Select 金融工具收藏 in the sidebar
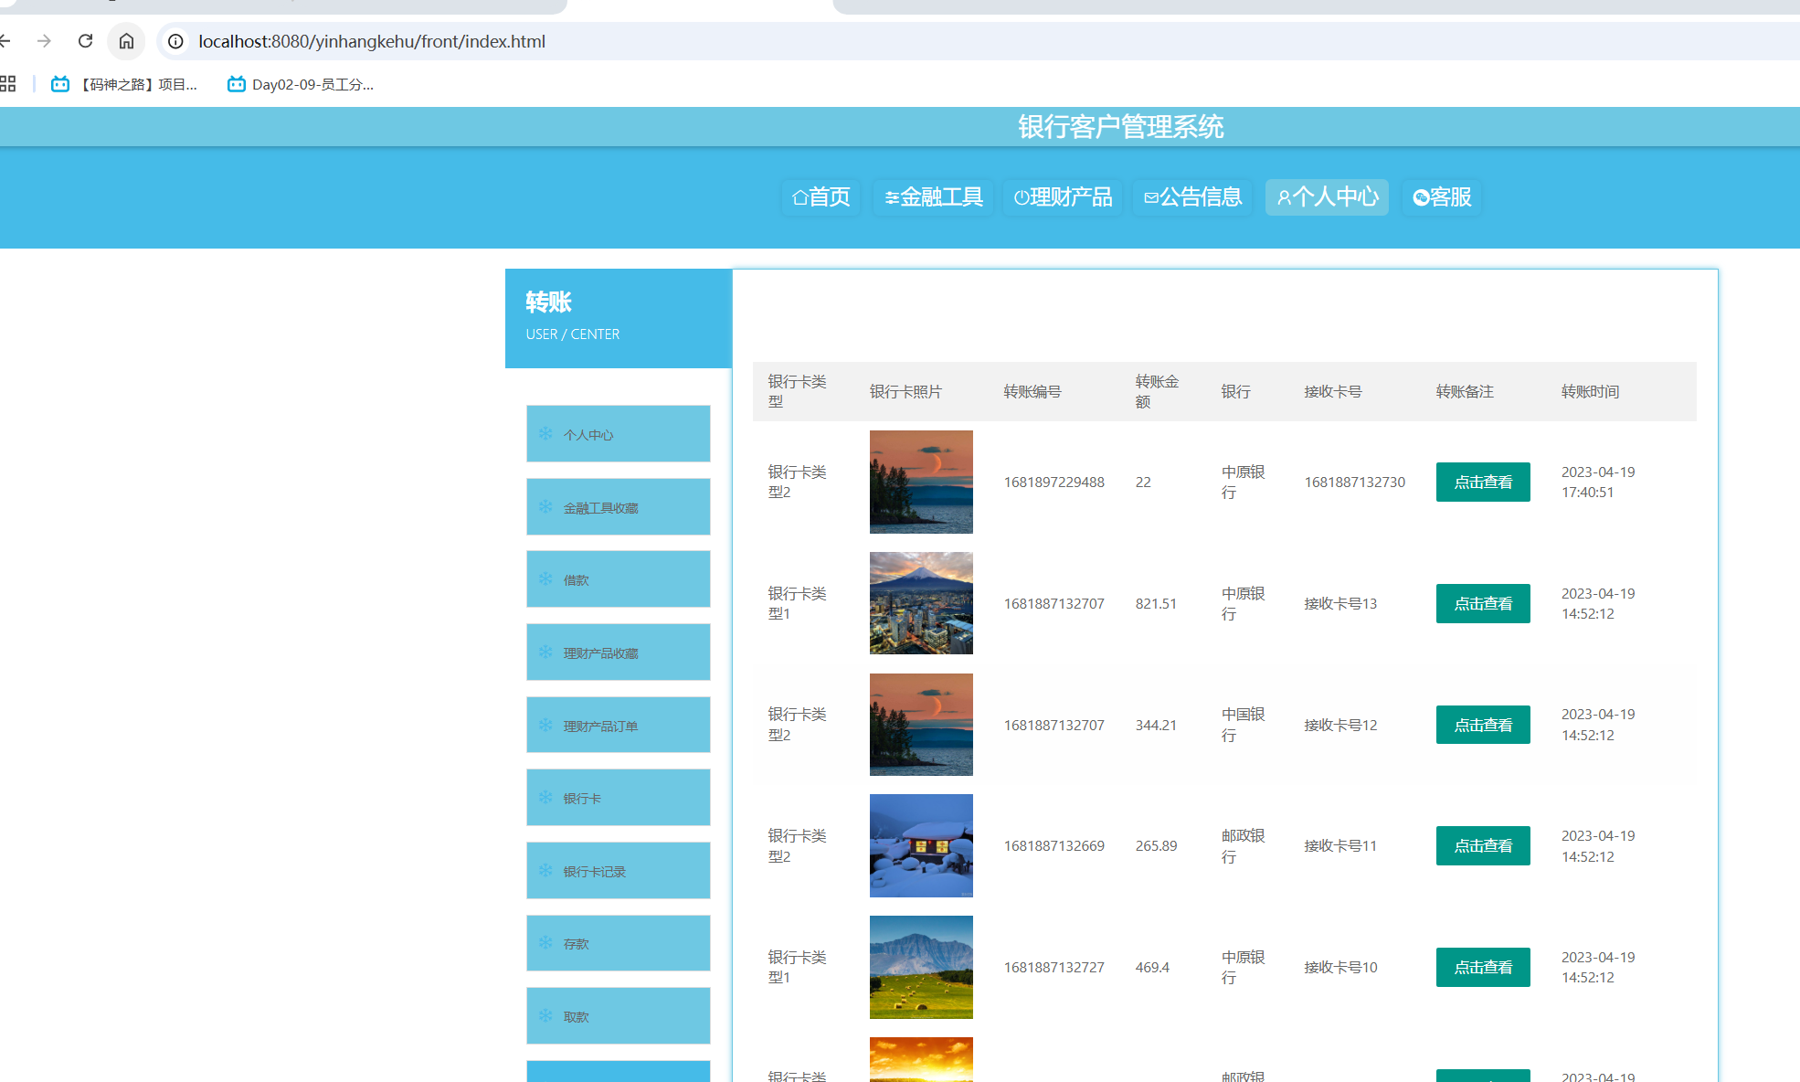Screen dimensions: 1800x1082 618,506
